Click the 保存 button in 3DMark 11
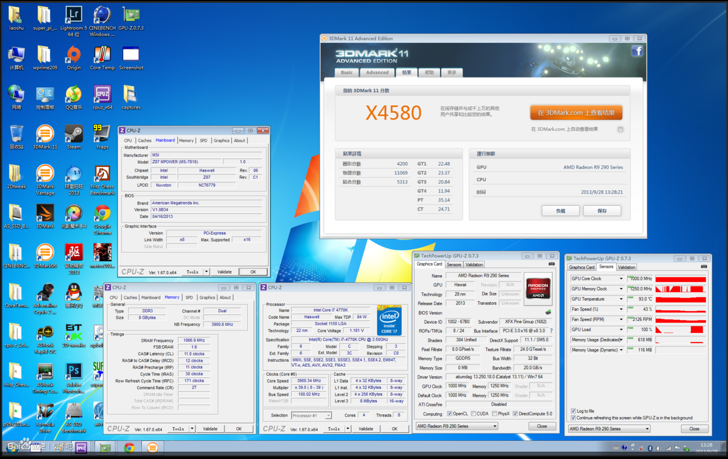728x459 pixels. point(602,211)
